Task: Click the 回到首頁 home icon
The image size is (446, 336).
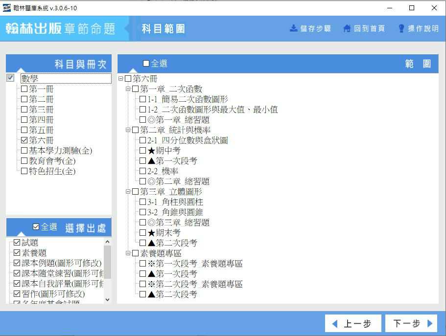Action: [x=347, y=28]
